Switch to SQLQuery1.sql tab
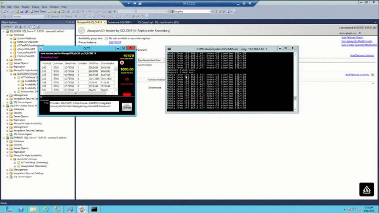Viewport: 379px width, 213px height. tap(158, 22)
